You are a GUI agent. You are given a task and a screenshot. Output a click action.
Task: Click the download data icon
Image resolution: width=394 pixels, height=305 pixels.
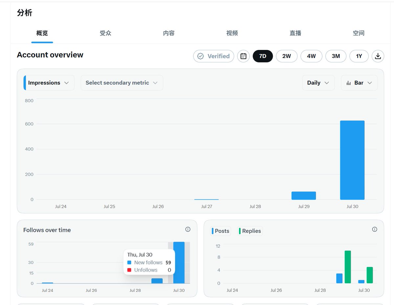(x=378, y=56)
